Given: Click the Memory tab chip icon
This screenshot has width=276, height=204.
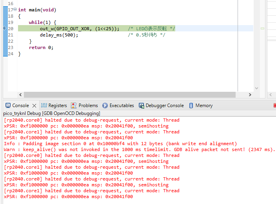Looking at the screenshot, I should (191, 106).
